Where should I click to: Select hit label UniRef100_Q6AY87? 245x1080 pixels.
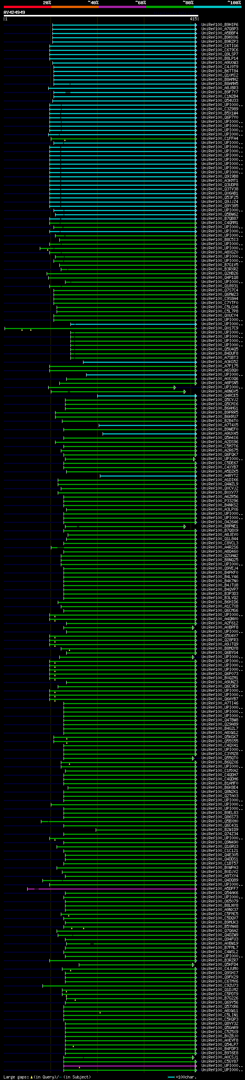[220, 699]
